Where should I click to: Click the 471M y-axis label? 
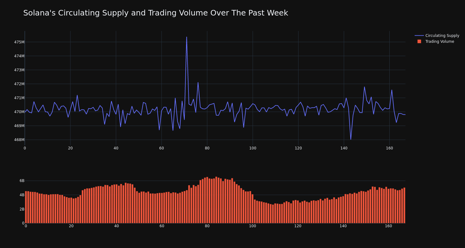pos(19,98)
